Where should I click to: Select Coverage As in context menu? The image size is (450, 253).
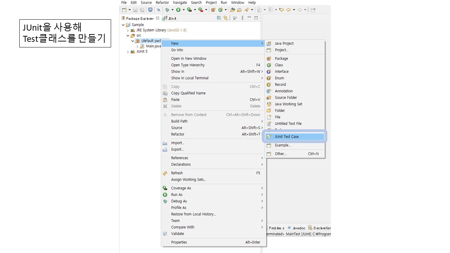point(213,188)
